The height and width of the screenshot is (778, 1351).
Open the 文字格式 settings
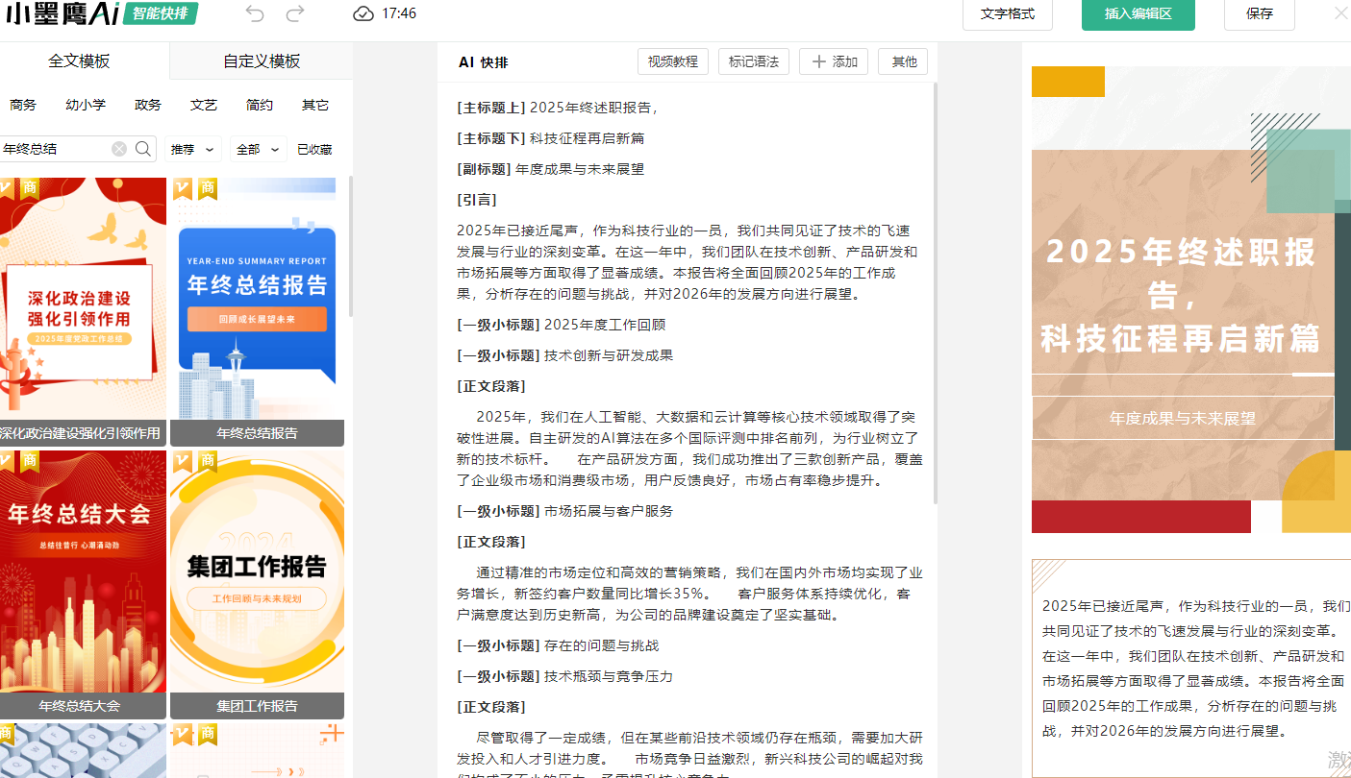pos(1007,14)
